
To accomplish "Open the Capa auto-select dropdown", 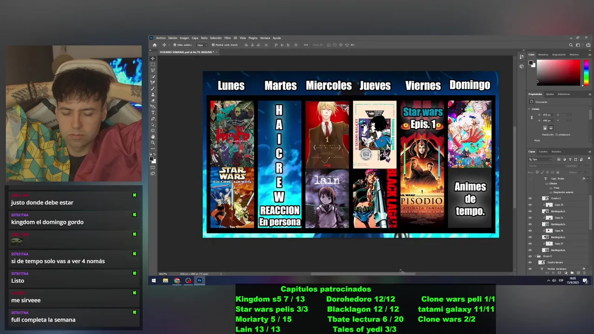I will click(202, 45).
